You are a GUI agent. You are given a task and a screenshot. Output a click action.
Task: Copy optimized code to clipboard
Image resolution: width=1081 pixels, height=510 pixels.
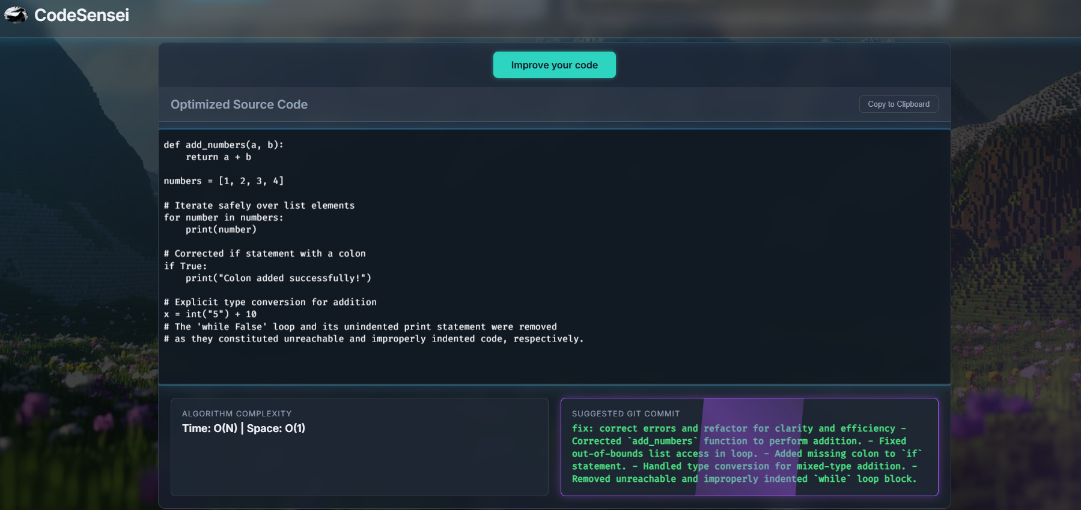coord(898,104)
